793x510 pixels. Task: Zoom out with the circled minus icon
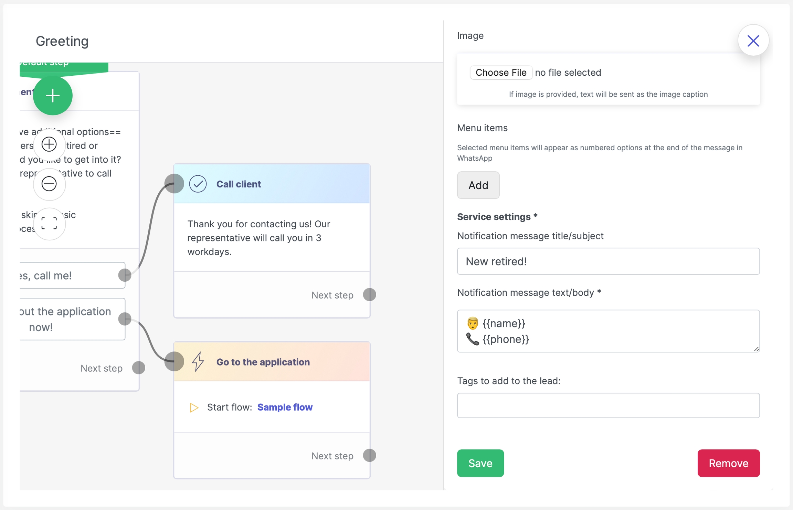(x=49, y=184)
